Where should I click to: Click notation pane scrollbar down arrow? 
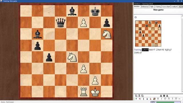tap(182, 92)
